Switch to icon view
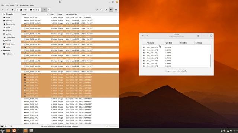Image resolution: width=238 pixels, height=133 pixels. click(106, 10)
